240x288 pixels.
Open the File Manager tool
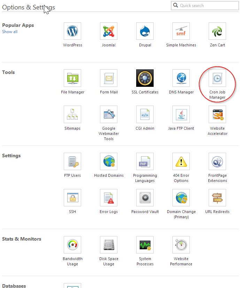click(x=72, y=78)
